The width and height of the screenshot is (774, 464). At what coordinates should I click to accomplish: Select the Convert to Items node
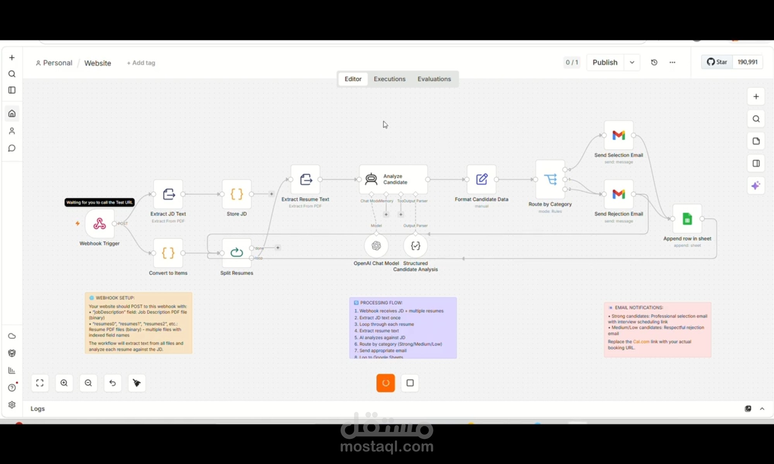(168, 253)
